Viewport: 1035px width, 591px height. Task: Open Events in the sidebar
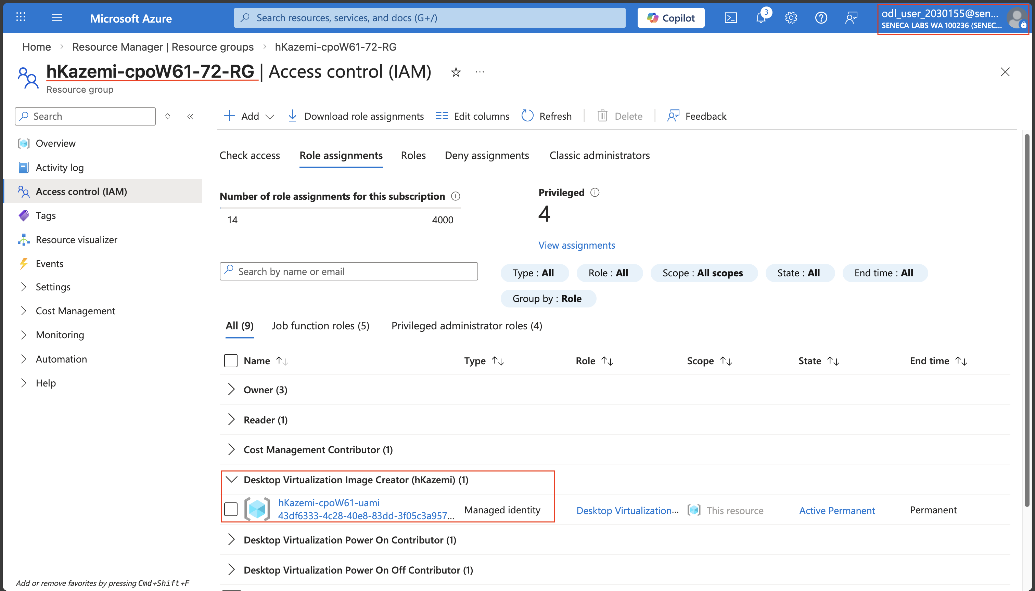pos(50,264)
